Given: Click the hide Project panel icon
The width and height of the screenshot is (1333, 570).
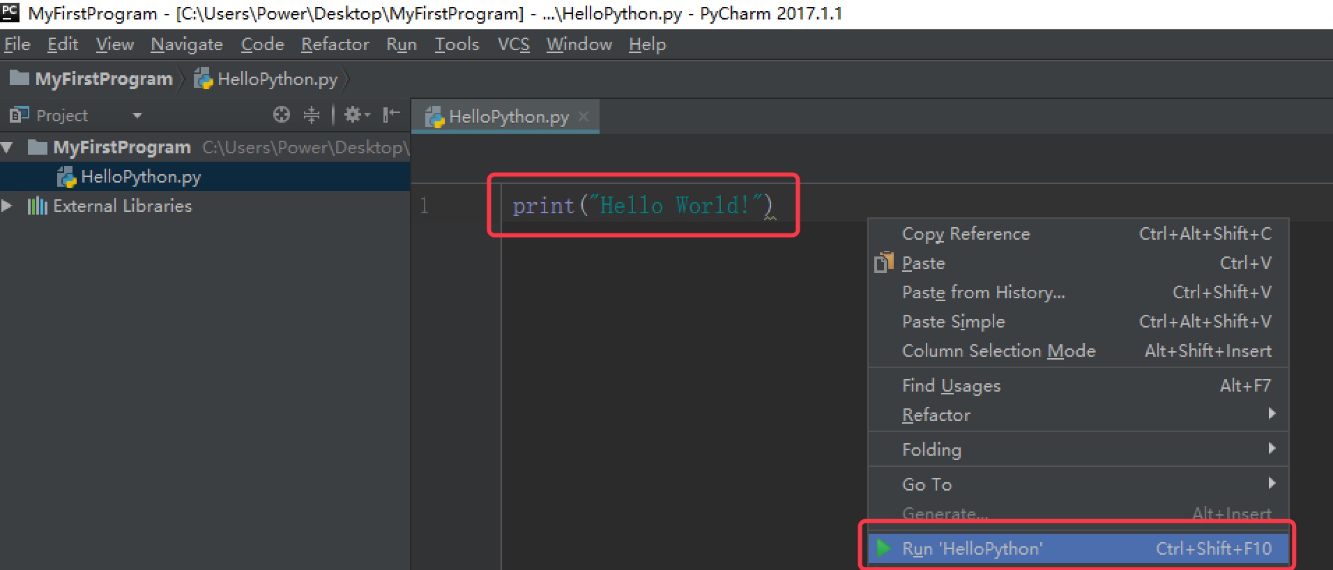Looking at the screenshot, I should pyautogui.click(x=392, y=115).
